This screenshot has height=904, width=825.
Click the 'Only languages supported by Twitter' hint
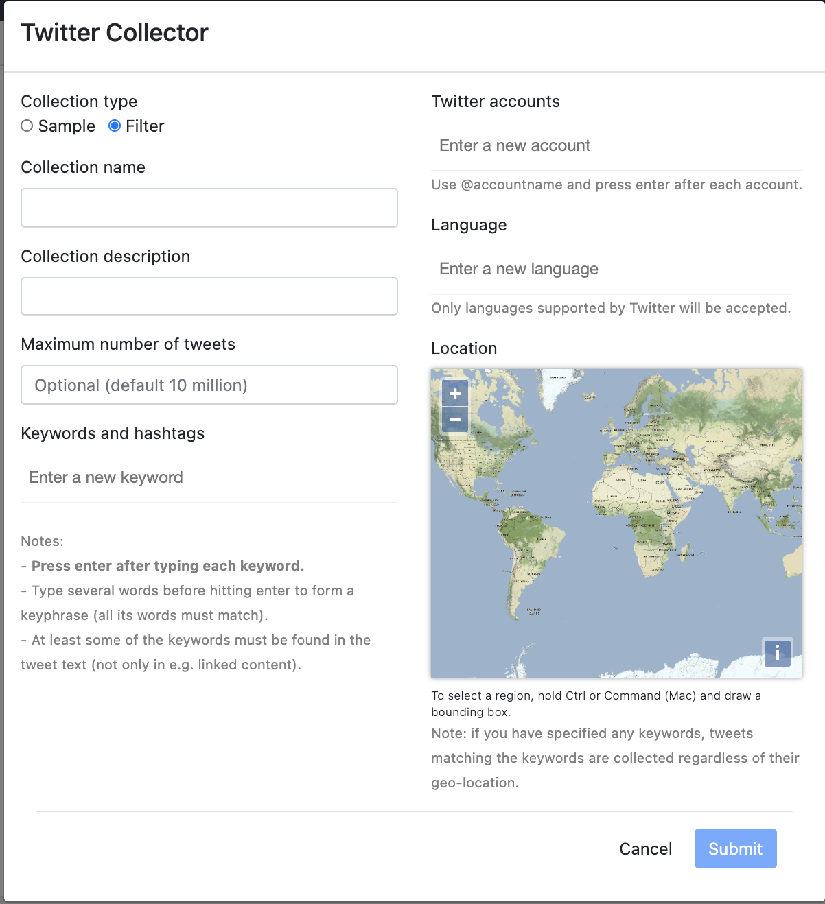pyautogui.click(x=611, y=308)
